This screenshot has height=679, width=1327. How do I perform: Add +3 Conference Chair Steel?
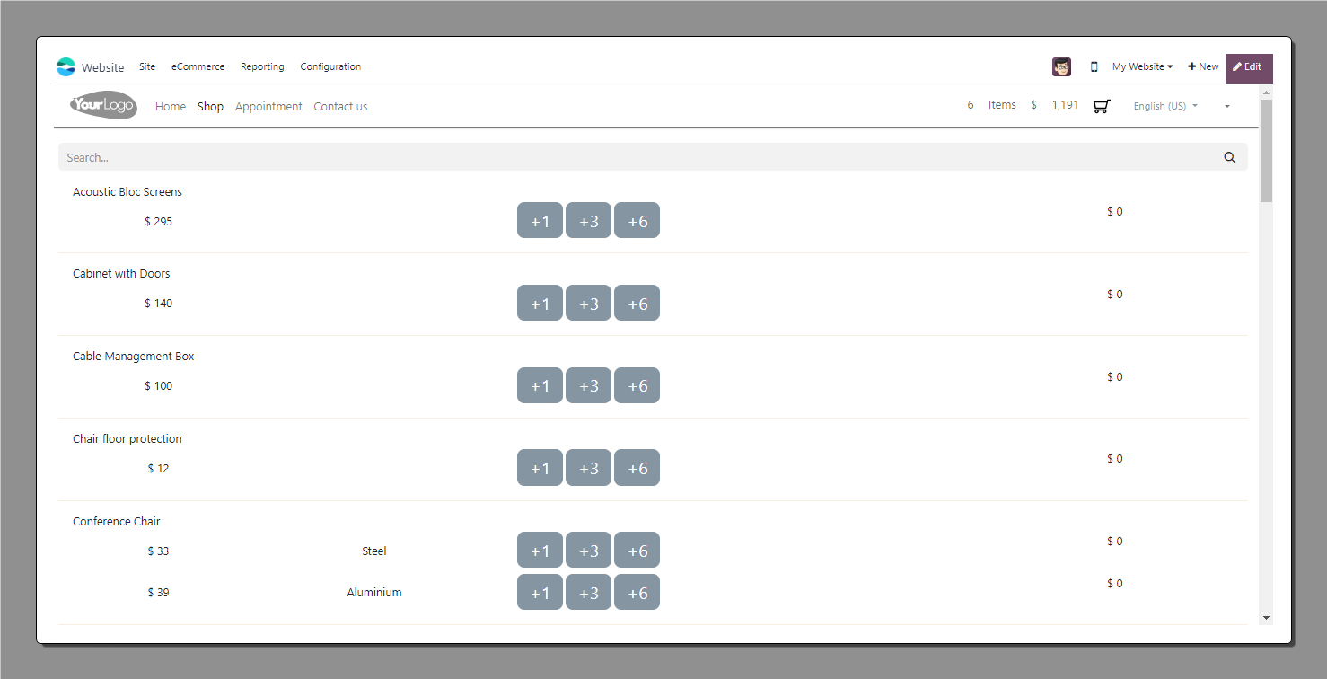tap(588, 550)
